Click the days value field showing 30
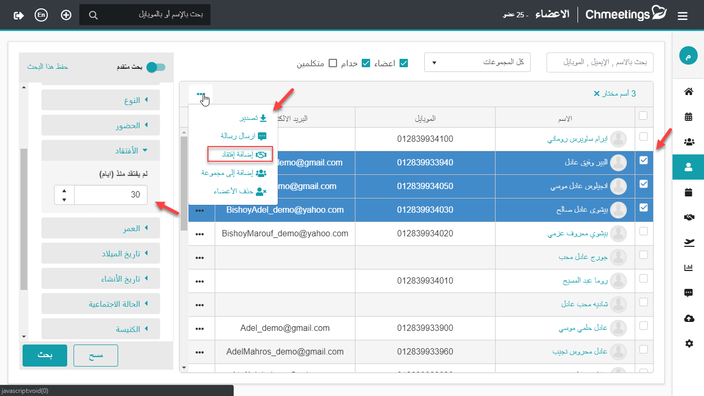 click(x=110, y=195)
